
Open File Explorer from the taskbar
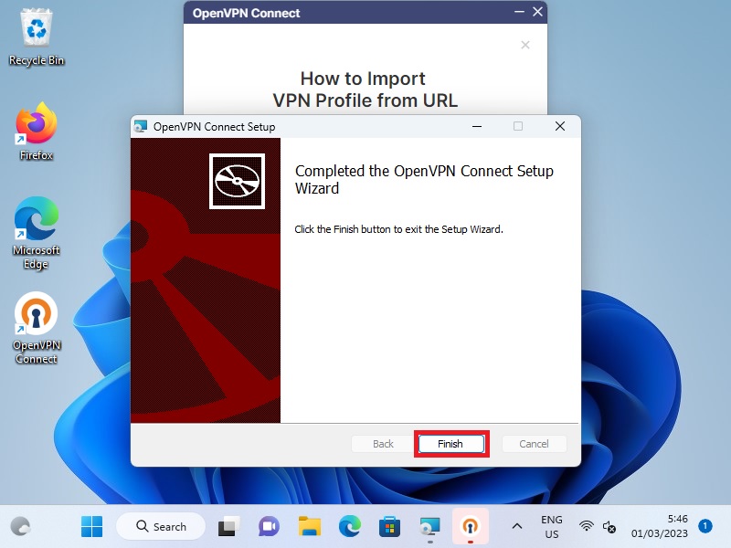tap(310, 526)
